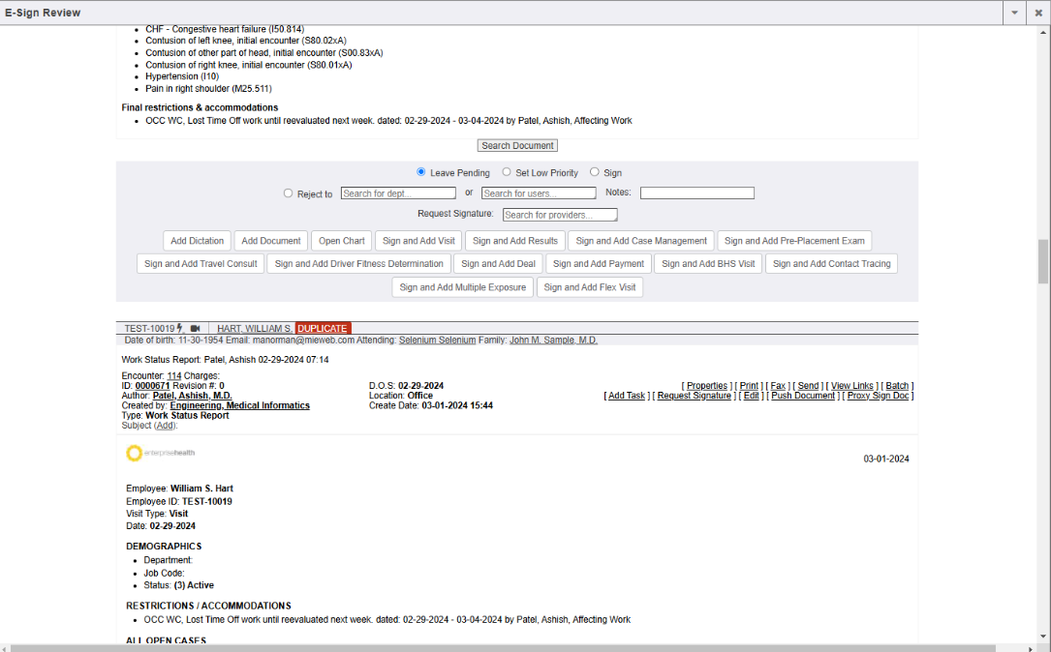Viewport: 1051px width, 652px height.
Task: Open the E-Sign Review panel dropdown arrow
Action: click(1014, 13)
